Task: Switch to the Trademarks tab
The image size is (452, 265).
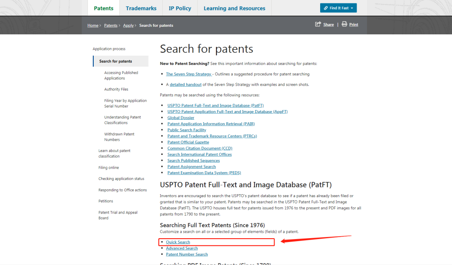Action: 141,8
